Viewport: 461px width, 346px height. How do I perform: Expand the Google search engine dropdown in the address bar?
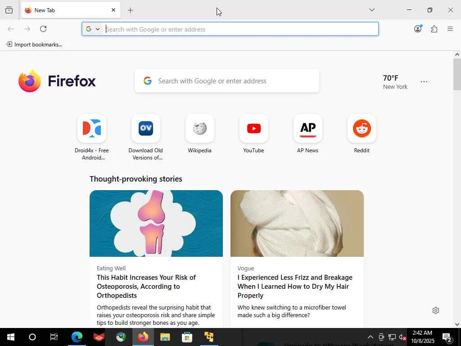93,29
